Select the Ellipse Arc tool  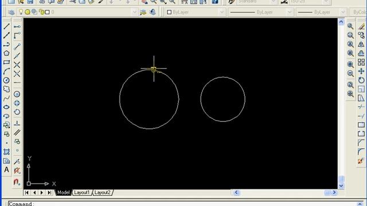coord(6,116)
